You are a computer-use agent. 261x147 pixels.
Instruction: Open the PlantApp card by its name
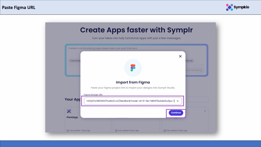tap(73, 117)
